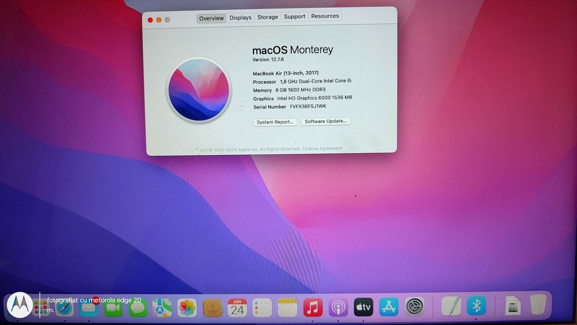Open the Messages app in the Dock
The width and height of the screenshot is (577, 325).
138,308
